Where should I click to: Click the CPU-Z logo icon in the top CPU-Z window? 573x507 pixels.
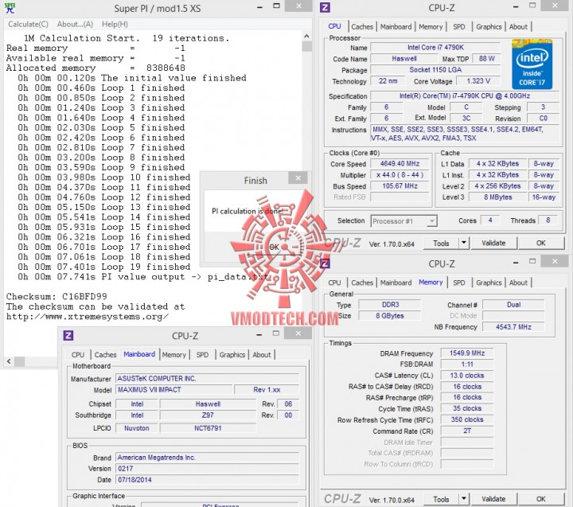coord(325,7)
